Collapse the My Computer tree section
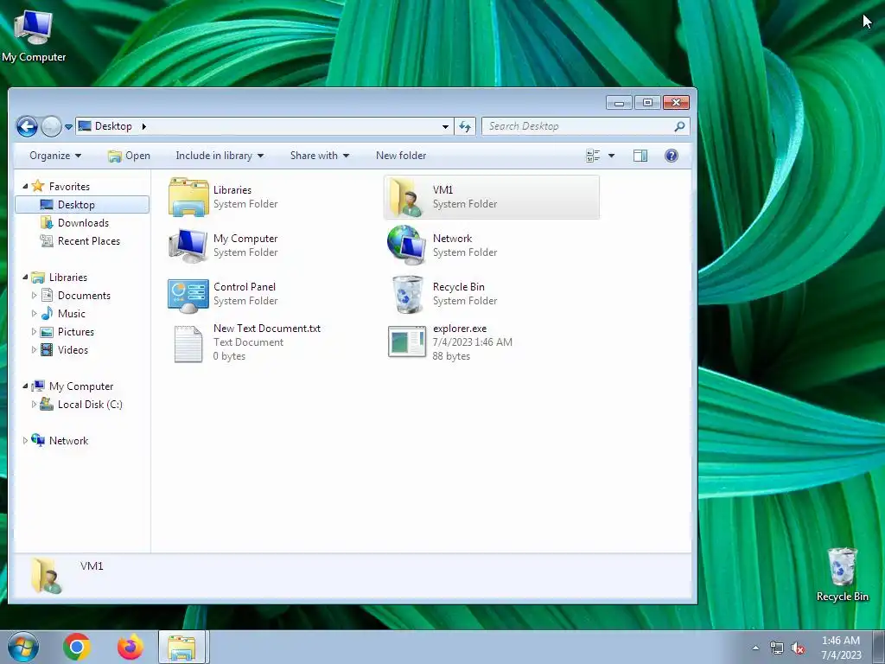Screen dimensions: 885x664 [x=25, y=386]
